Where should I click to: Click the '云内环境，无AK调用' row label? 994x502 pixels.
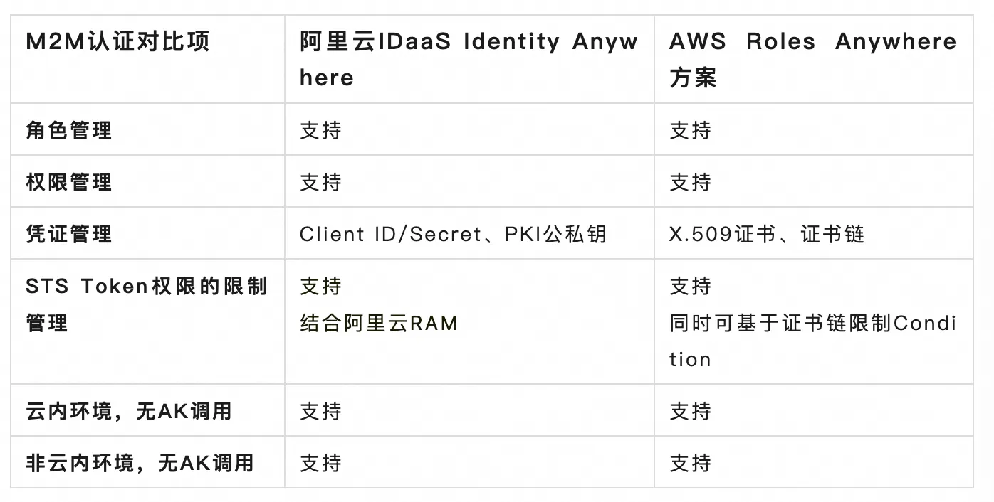[x=129, y=411]
